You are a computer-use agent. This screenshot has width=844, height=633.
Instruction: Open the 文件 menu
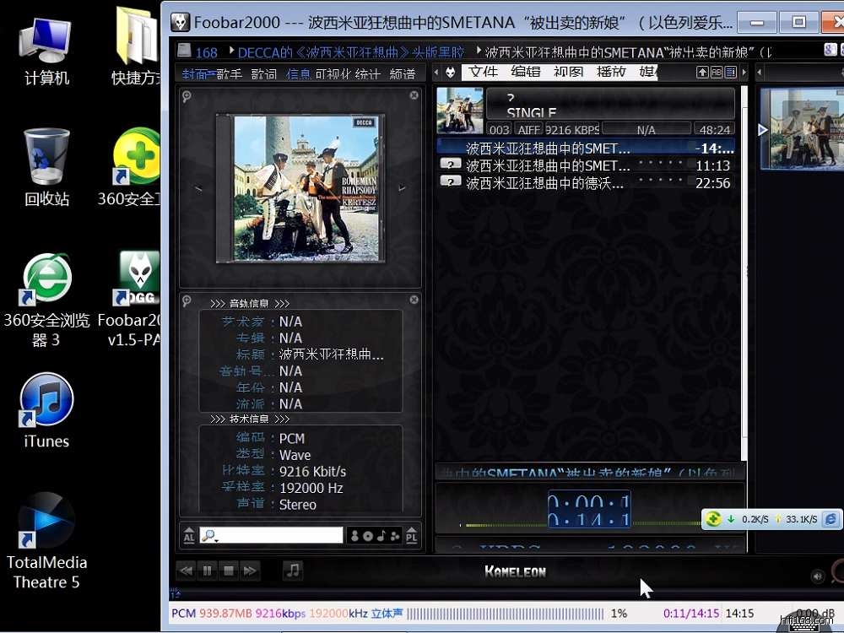(x=484, y=73)
